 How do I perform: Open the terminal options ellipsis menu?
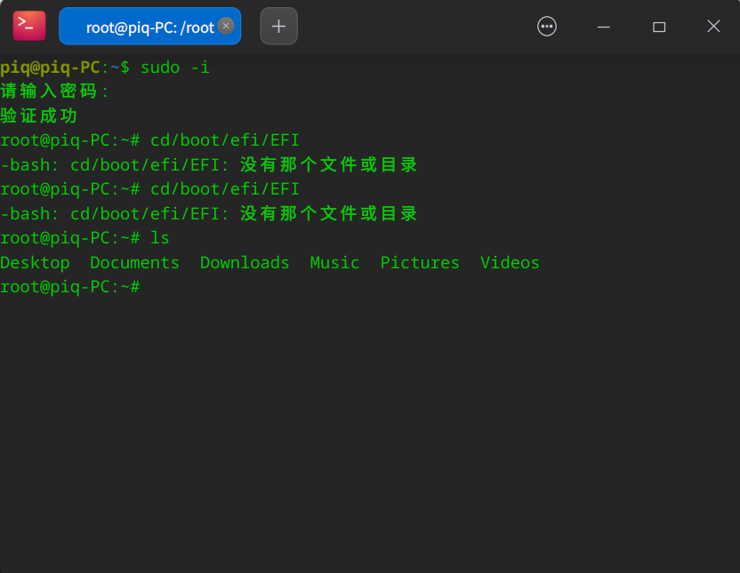[x=547, y=26]
